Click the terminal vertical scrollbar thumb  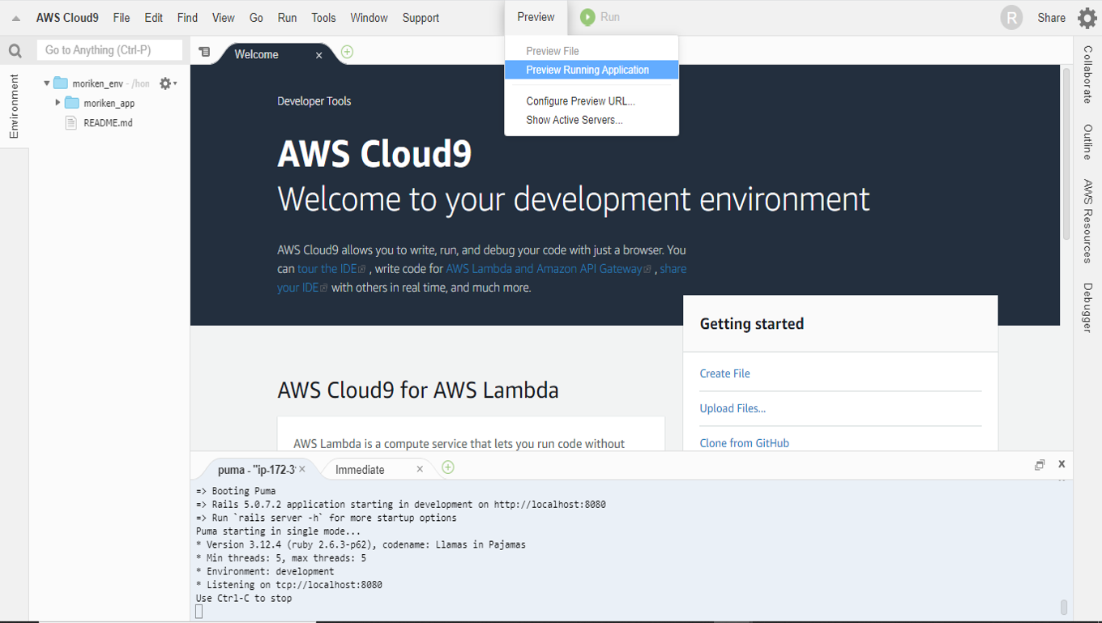tap(1063, 607)
